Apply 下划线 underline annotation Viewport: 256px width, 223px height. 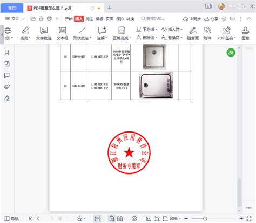(146, 29)
